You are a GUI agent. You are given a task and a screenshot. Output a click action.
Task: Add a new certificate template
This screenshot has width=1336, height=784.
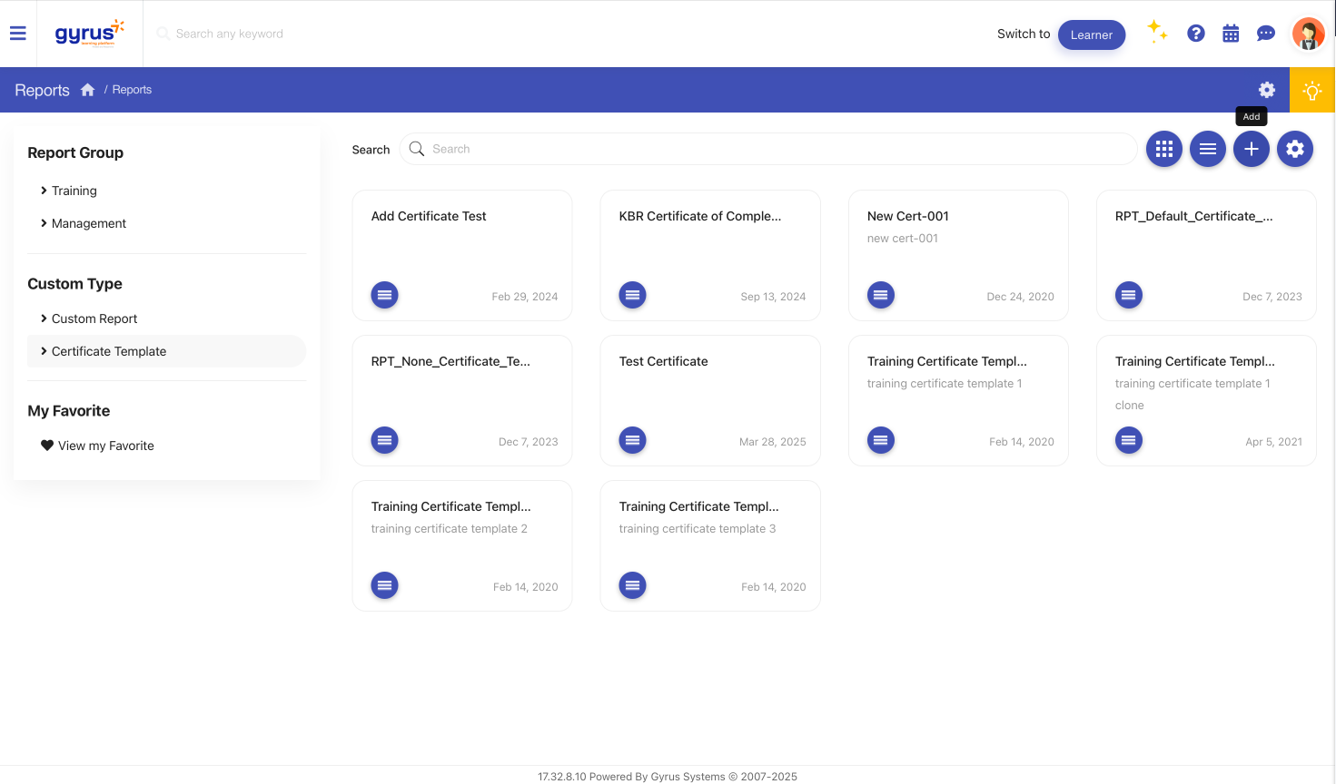1251,149
